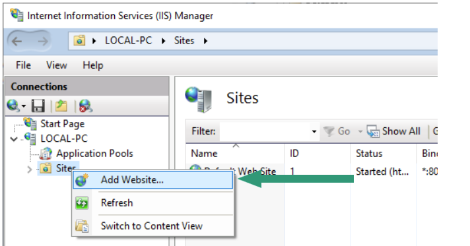This screenshot has height=246, width=470.
Task: Open the File menu
Action: click(23, 65)
